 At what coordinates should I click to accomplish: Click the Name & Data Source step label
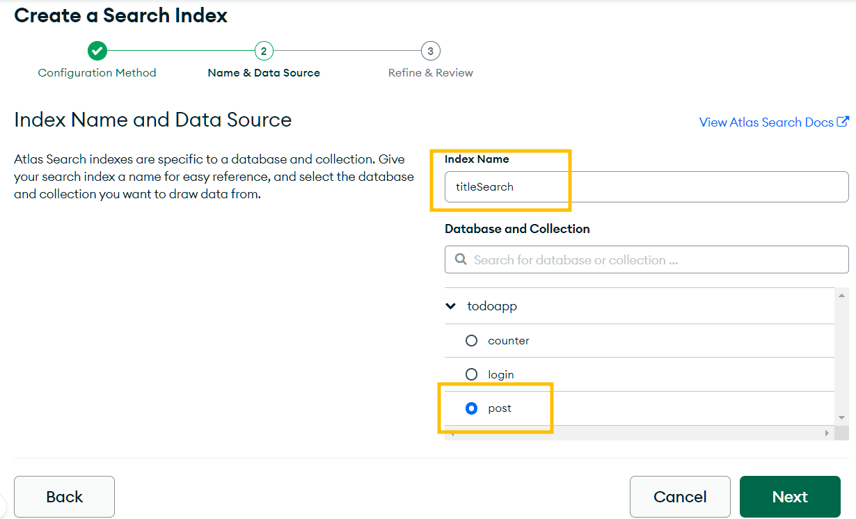[x=264, y=73]
